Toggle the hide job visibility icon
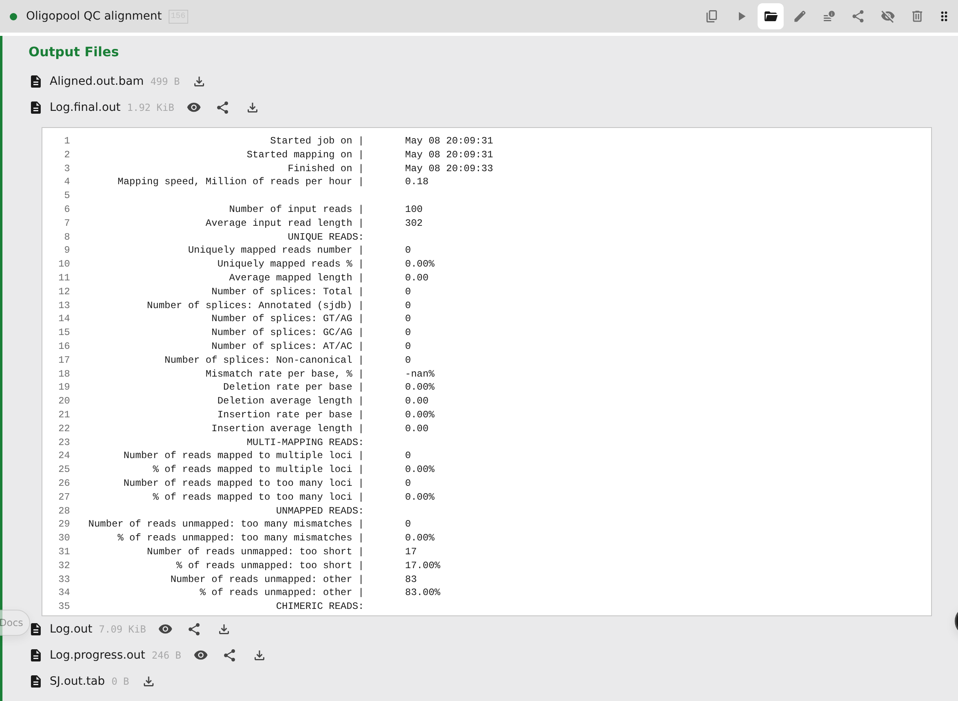The height and width of the screenshot is (701, 958). (x=888, y=16)
